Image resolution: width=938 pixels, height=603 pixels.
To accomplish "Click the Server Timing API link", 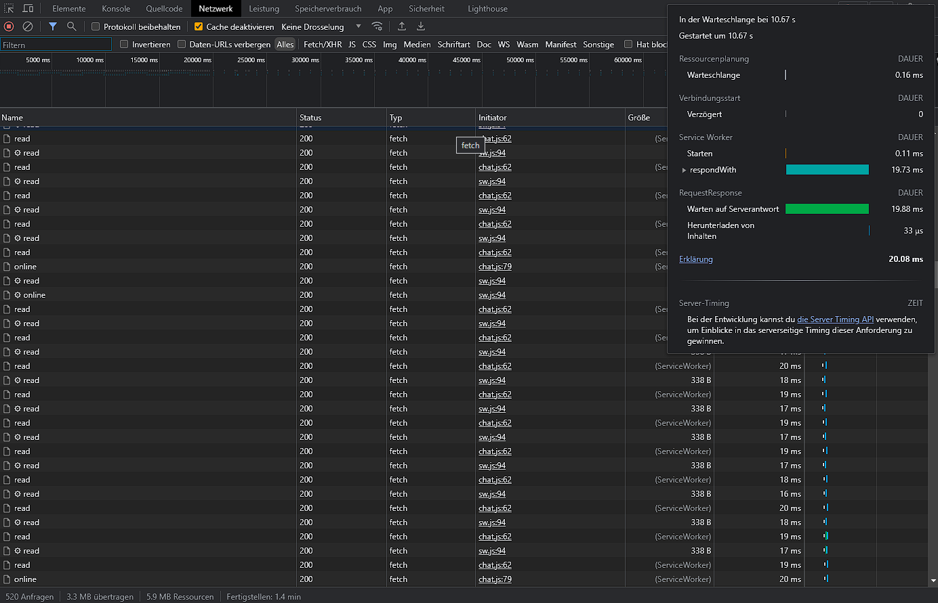I will pyautogui.click(x=835, y=319).
